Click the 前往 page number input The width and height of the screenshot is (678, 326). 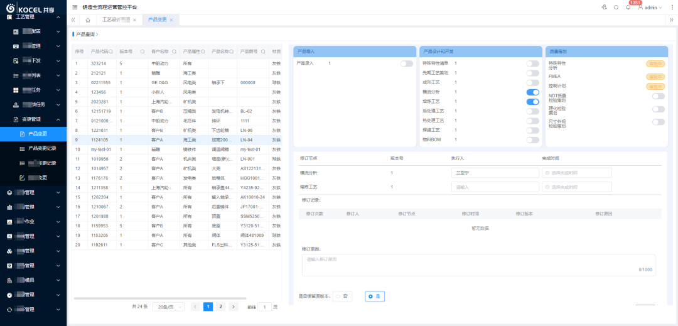click(265, 307)
